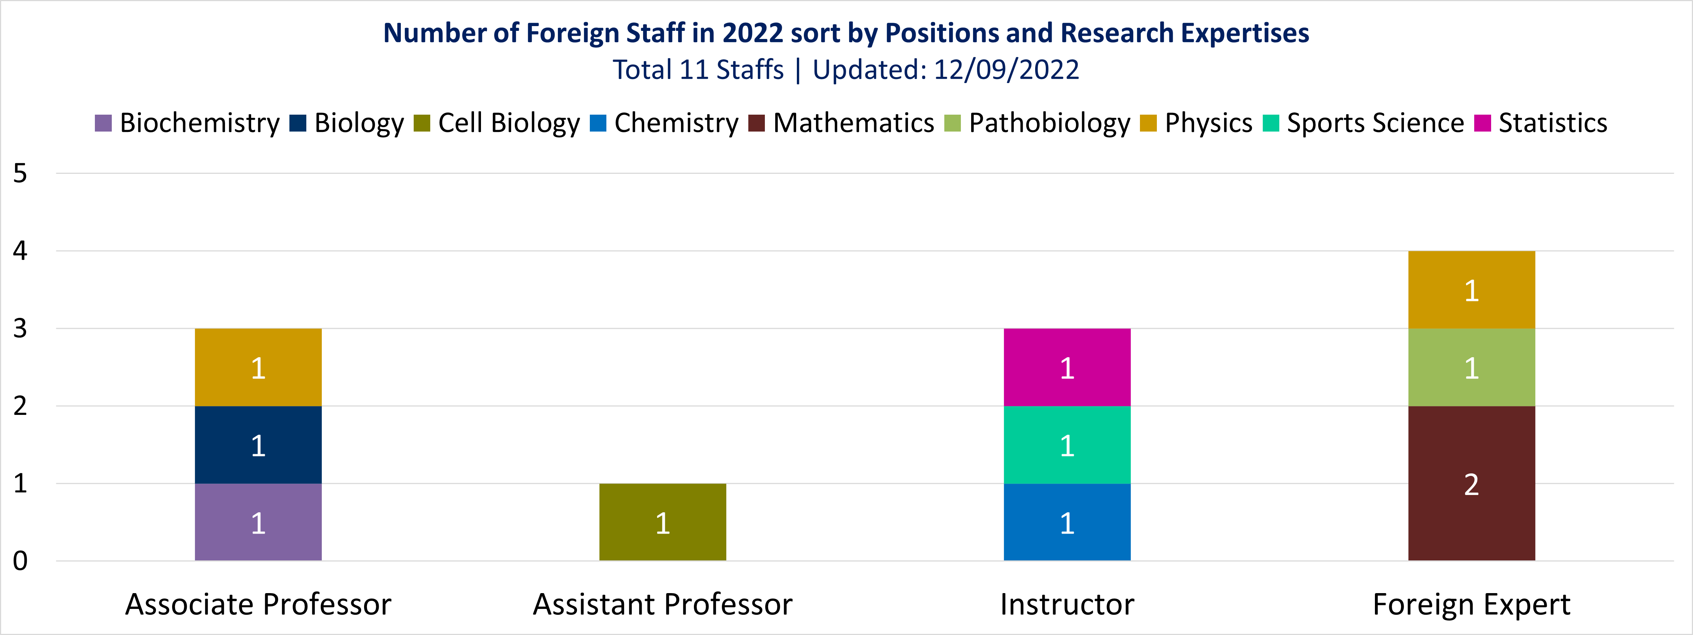Click the Biochemistry segment in Associate Professor bar

[x=258, y=522]
